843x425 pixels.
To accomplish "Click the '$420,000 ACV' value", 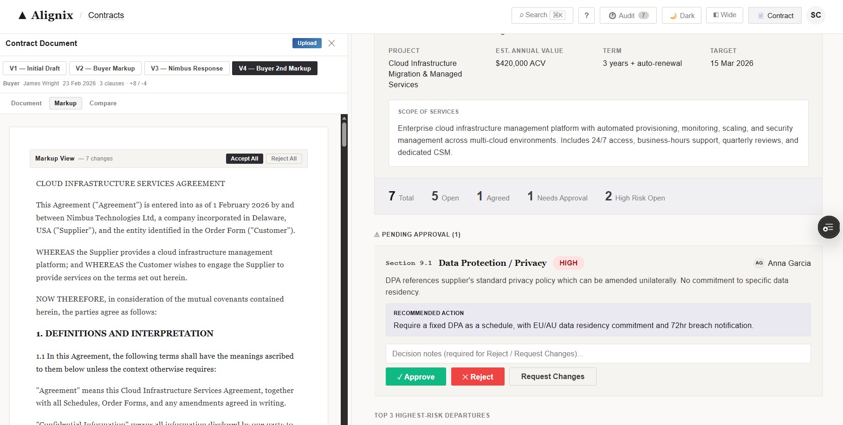I will [520, 63].
